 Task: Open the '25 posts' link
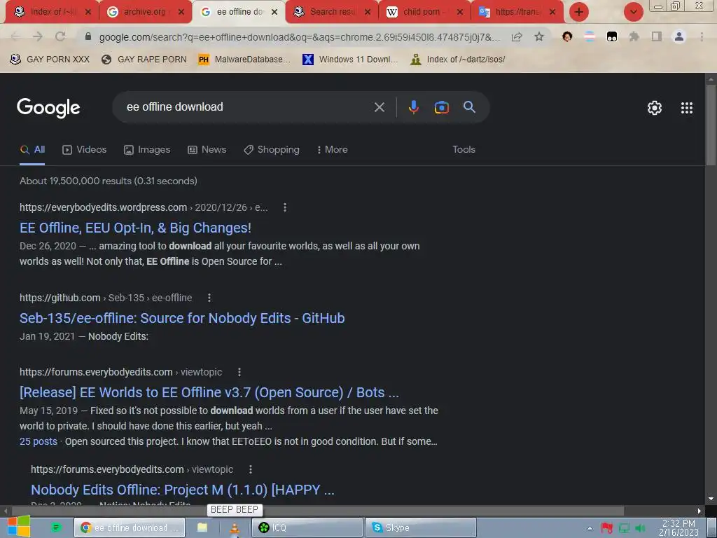pyautogui.click(x=39, y=441)
